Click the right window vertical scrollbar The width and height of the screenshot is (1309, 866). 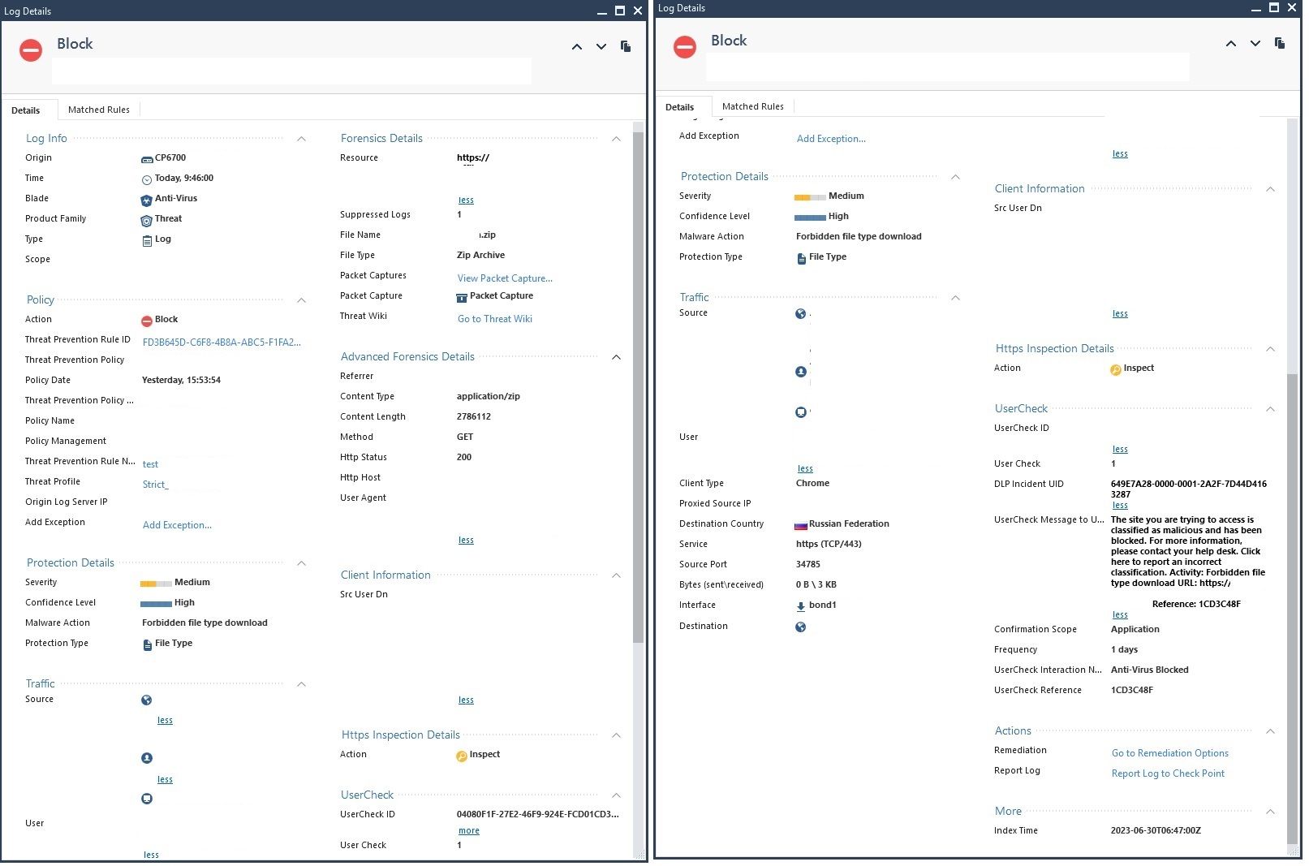(1292, 609)
